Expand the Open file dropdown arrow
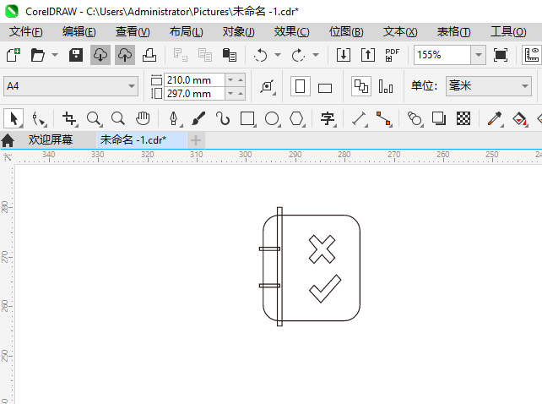 pos(55,55)
